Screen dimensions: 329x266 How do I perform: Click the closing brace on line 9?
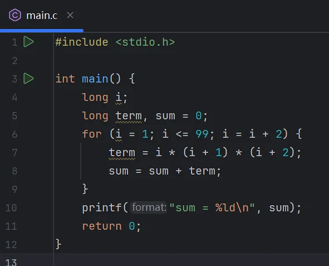[x=85, y=189]
